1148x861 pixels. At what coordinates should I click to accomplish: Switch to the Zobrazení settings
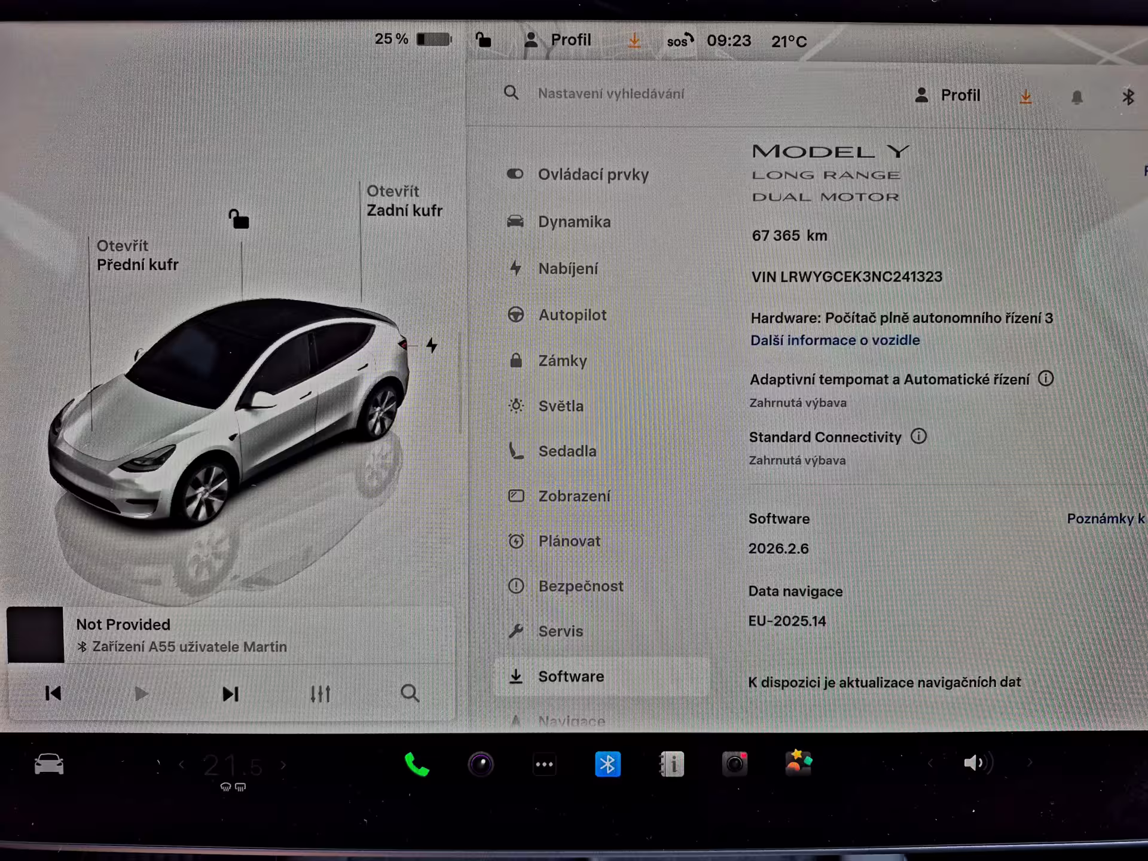(559, 496)
